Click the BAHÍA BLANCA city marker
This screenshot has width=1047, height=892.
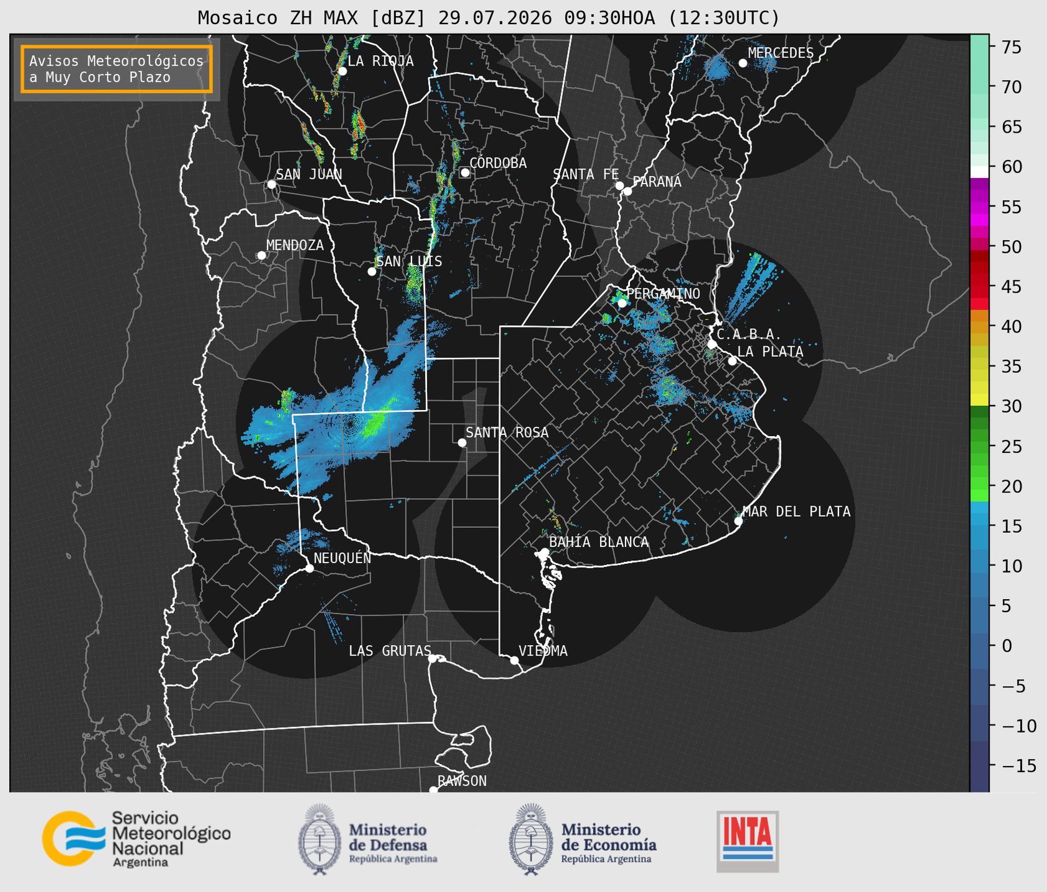544,552
